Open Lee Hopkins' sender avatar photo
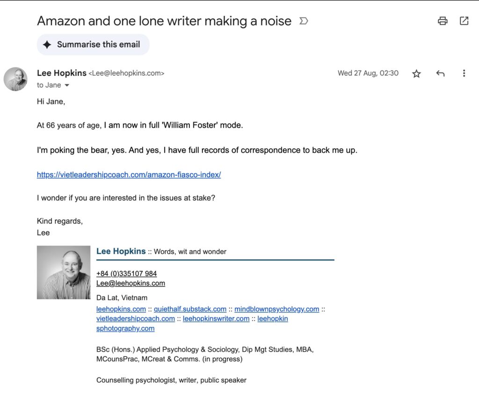Screen dimensions: 479x398 click(x=15, y=79)
